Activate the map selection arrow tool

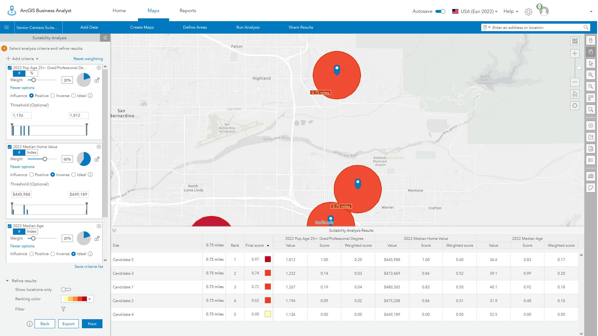coord(591,63)
